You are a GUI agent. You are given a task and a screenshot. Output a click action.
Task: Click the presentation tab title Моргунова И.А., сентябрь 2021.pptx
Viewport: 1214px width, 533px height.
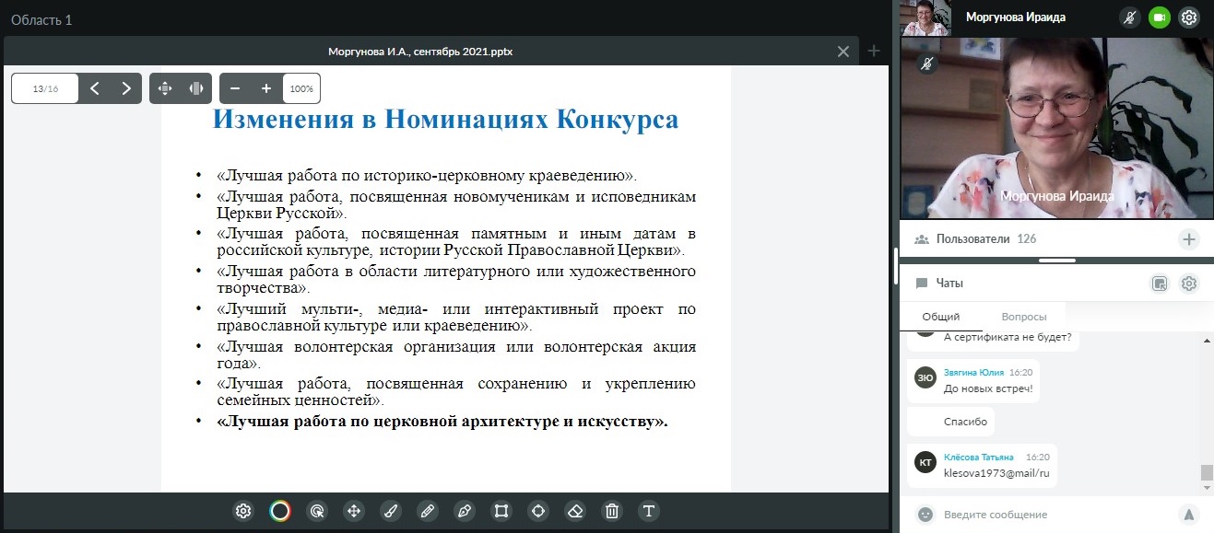(420, 52)
